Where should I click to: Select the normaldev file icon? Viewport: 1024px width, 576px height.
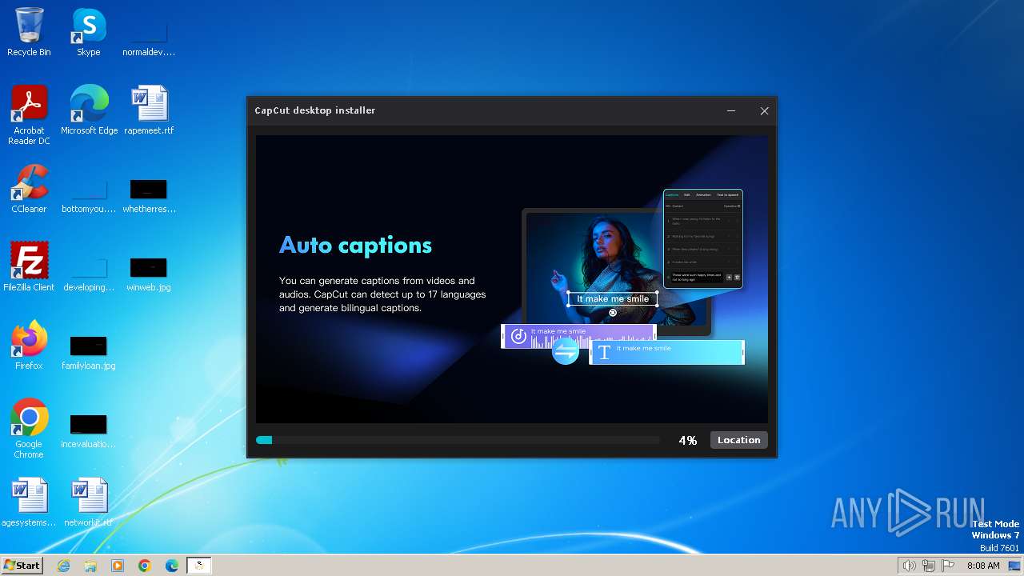[149, 37]
